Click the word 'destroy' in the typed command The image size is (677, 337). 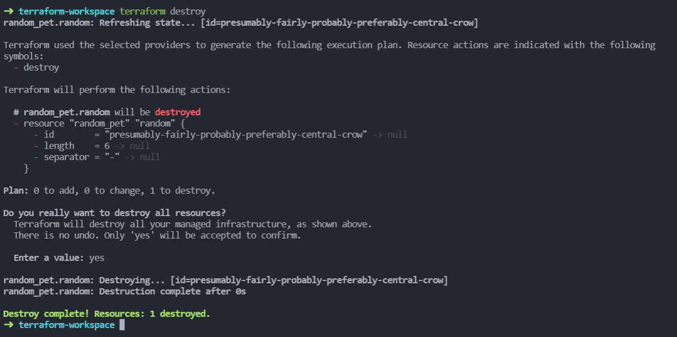tap(188, 11)
